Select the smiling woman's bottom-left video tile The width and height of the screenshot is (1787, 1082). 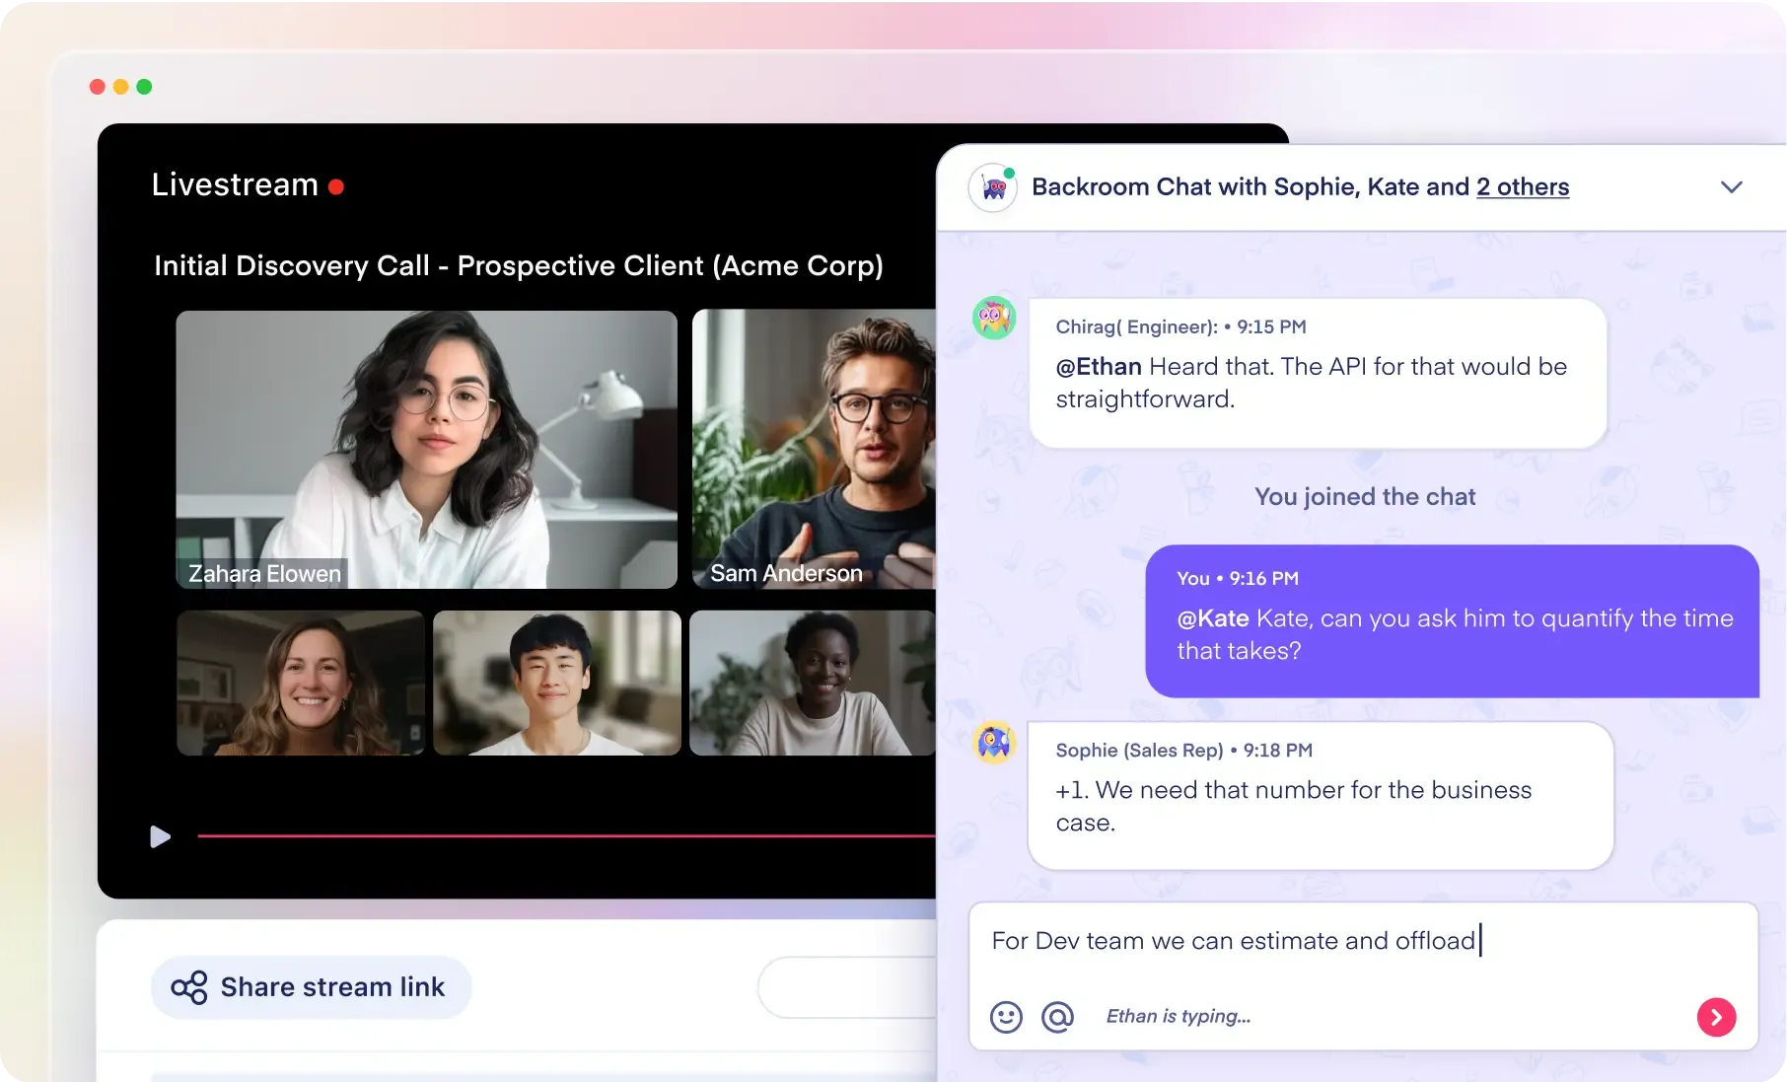tap(301, 683)
